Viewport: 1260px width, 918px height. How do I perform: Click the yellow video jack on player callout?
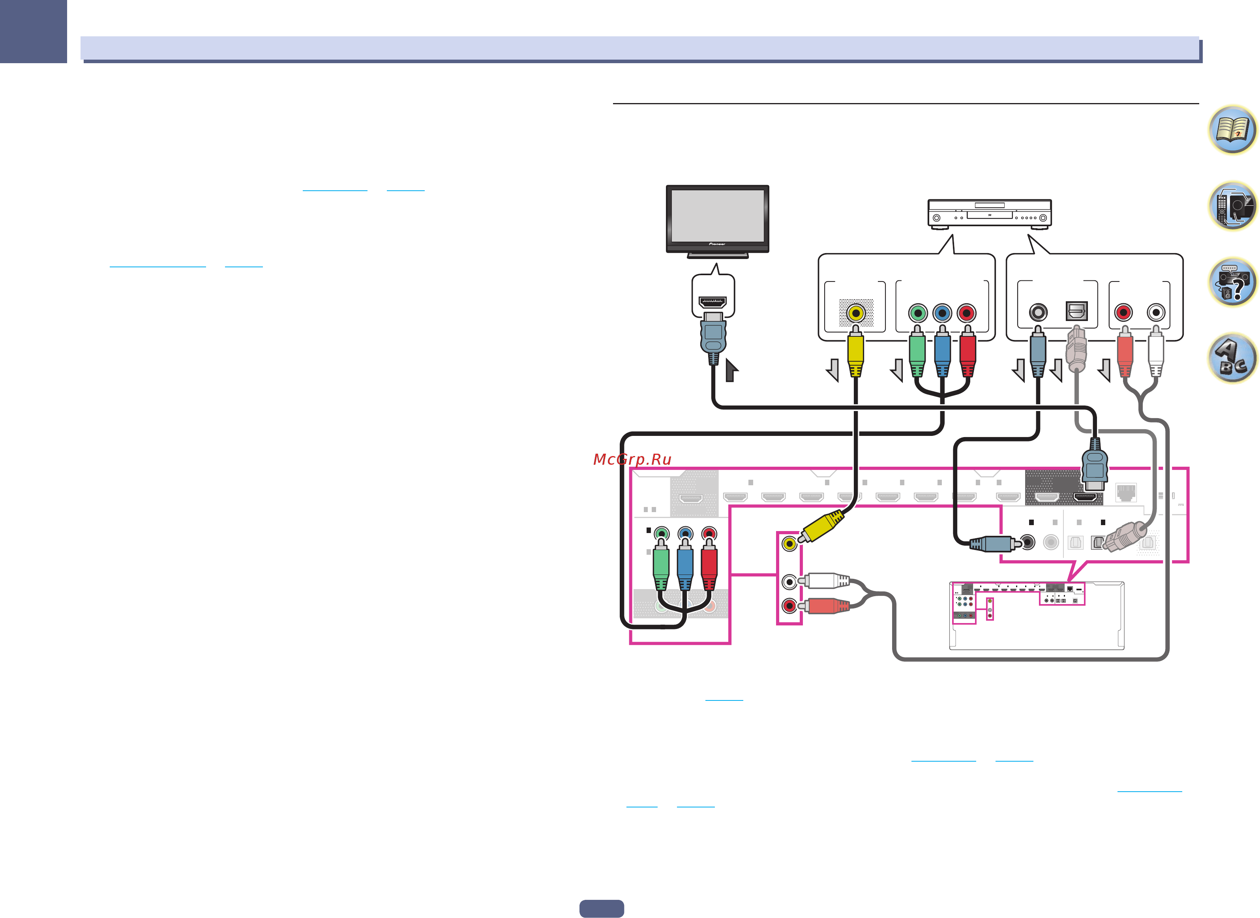coord(855,313)
